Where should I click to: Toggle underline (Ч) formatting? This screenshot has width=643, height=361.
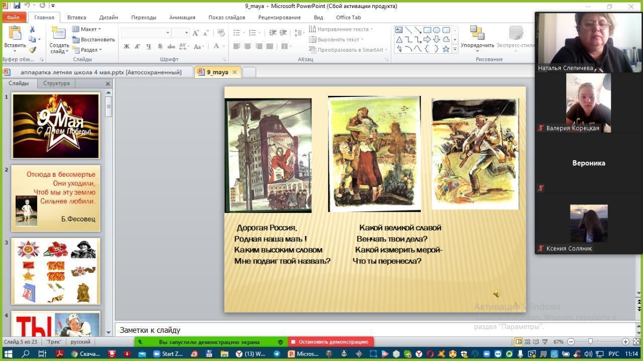tap(148, 46)
